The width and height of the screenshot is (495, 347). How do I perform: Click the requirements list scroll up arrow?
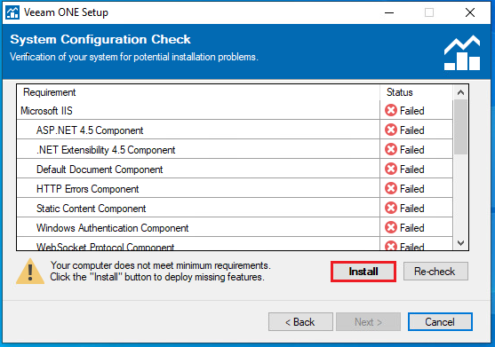tap(460, 92)
